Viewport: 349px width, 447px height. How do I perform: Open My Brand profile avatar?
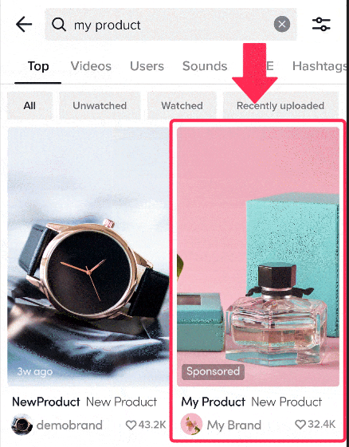coord(191,424)
